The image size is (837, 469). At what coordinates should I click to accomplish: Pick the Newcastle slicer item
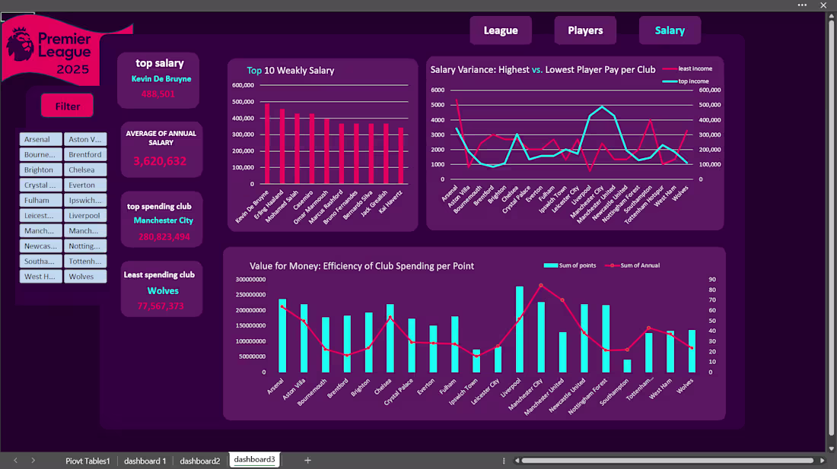41,246
